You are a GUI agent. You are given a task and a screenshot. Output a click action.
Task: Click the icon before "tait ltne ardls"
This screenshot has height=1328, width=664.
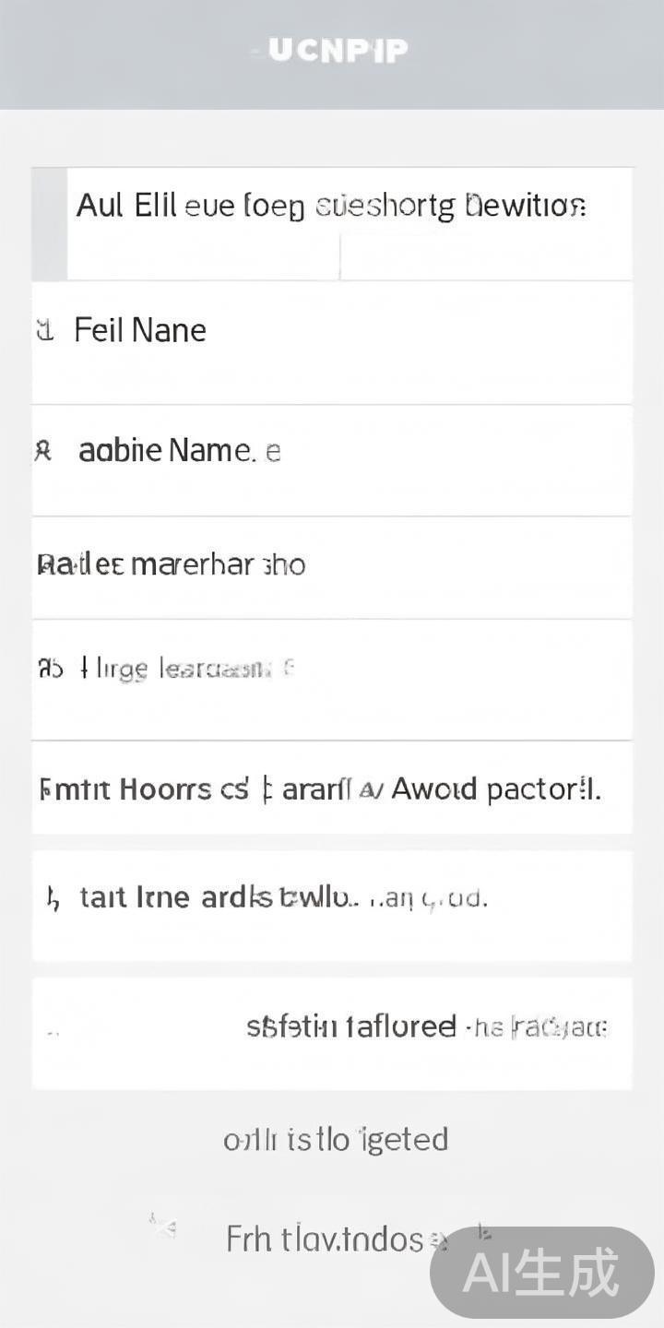click(x=53, y=898)
